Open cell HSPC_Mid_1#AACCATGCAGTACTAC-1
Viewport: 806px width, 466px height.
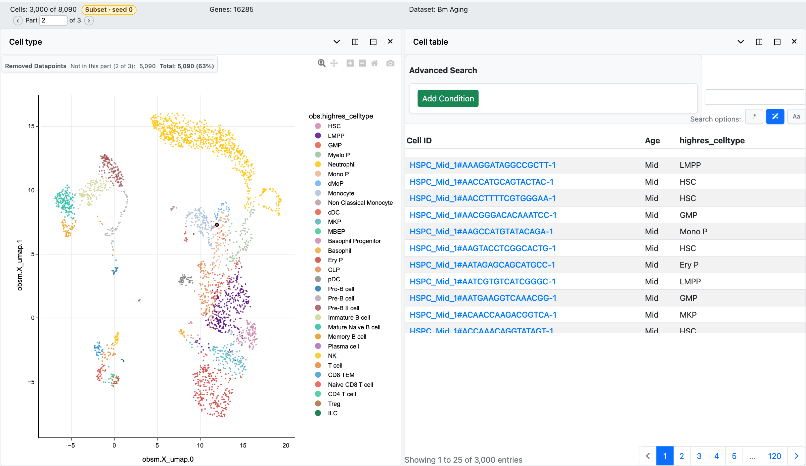click(x=482, y=182)
